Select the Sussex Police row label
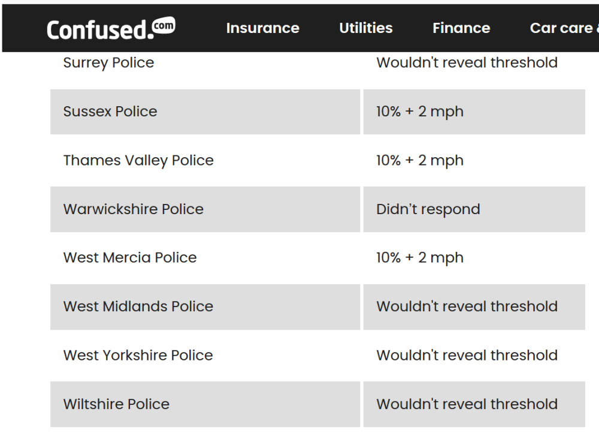Image resolution: width=599 pixels, height=433 pixels. (x=110, y=112)
